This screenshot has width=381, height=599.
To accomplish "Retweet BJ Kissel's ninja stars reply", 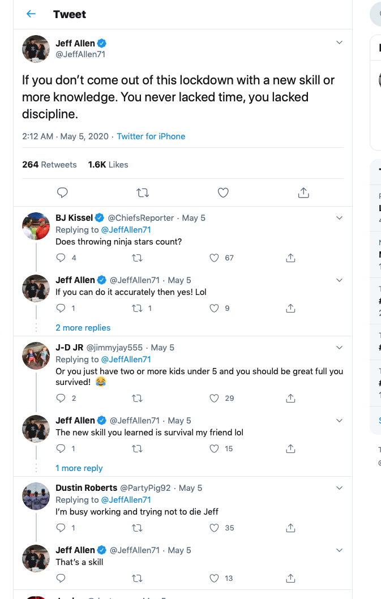I will coord(136,258).
